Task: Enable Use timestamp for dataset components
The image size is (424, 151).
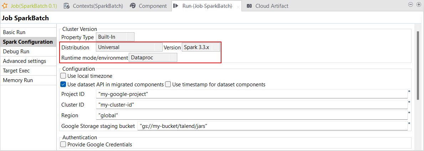Action: point(168,85)
